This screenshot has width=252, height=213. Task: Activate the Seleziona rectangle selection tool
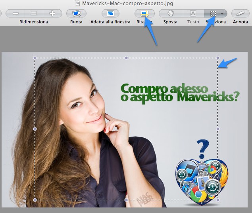pos(213,13)
